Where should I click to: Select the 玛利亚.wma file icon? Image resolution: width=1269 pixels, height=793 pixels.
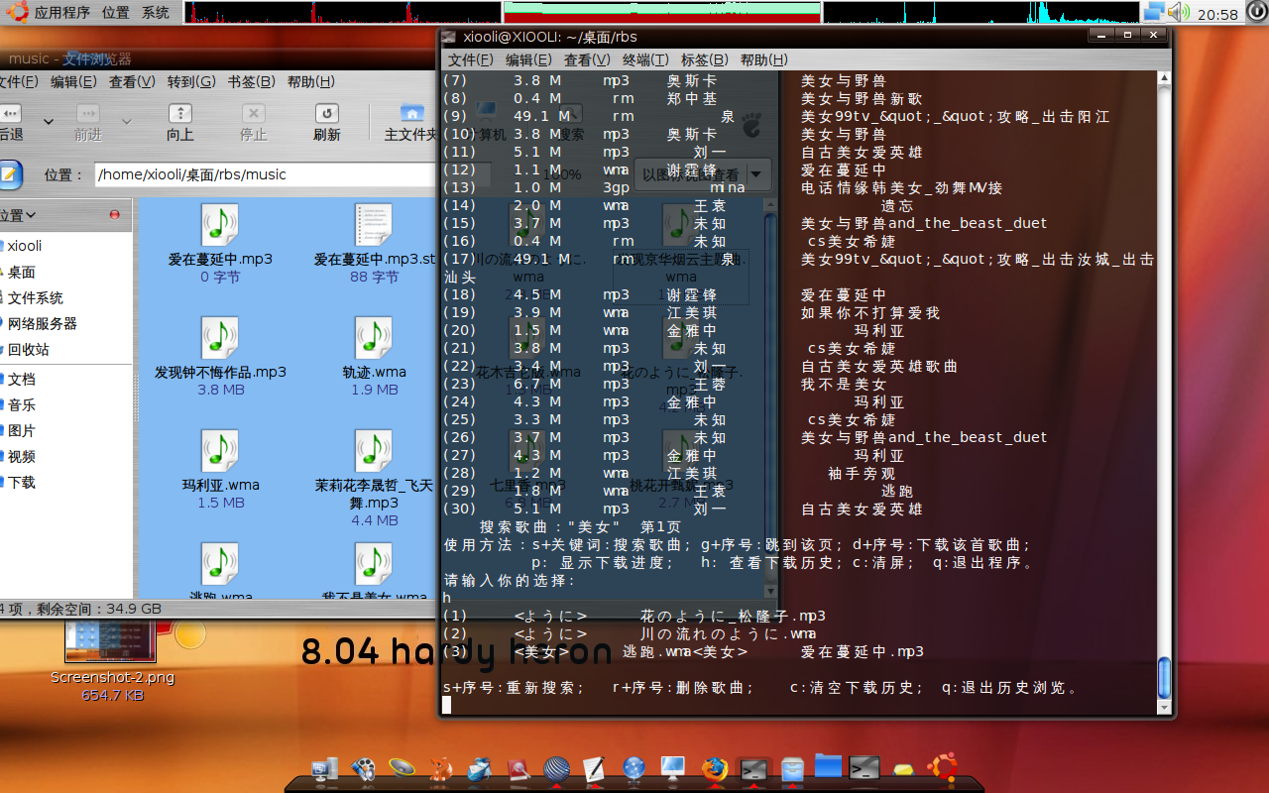click(219, 450)
